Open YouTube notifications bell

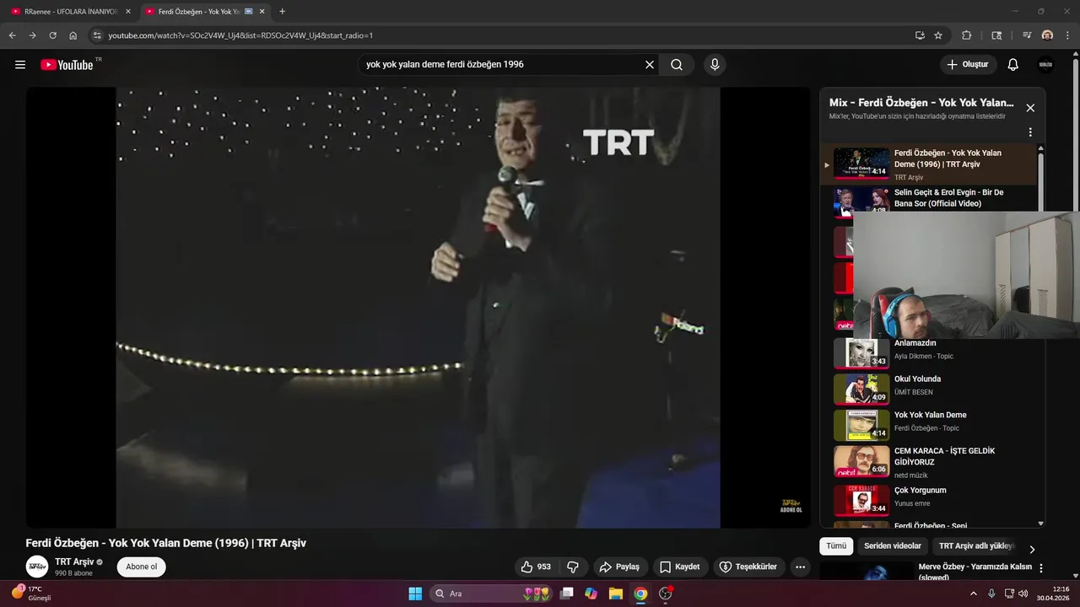pos(1013,65)
